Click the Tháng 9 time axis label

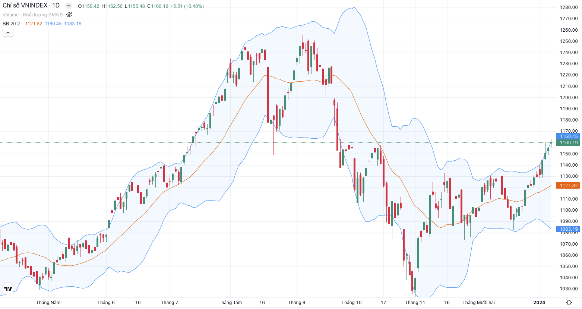(x=297, y=303)
